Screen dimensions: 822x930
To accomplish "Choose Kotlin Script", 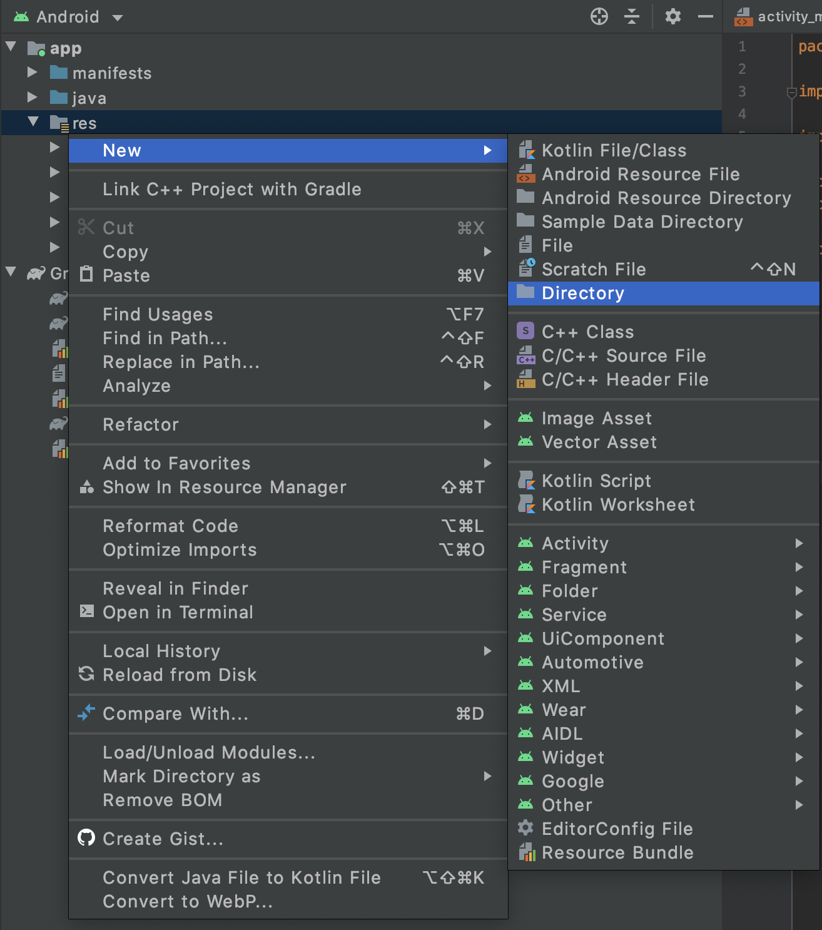I will (664, 481).
